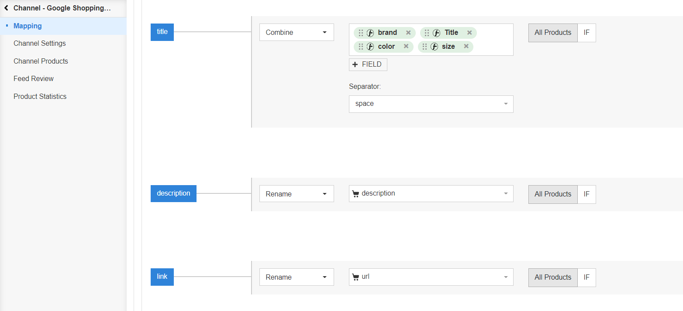Open description Rename type dropdown
This screenshot has width=683, height=311.
[x=297, y=194]
